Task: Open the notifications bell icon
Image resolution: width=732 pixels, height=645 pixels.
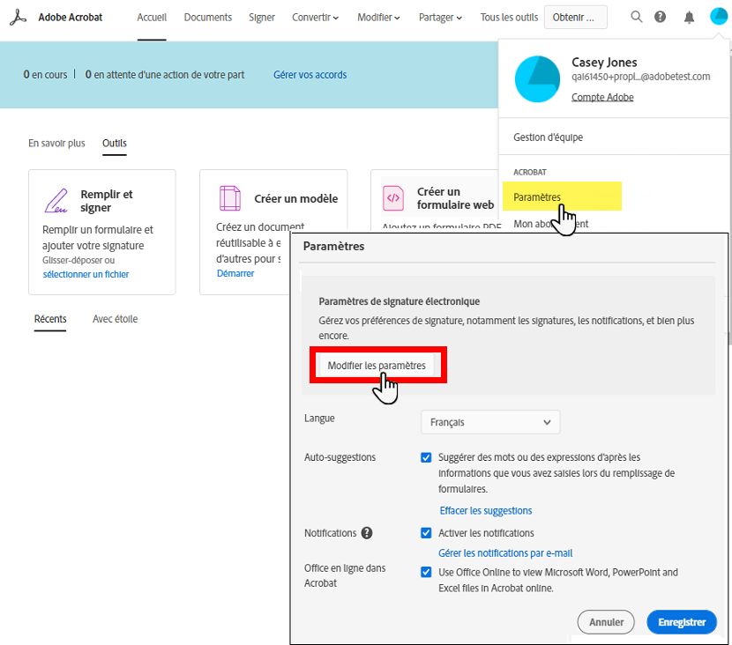Action: [x=689, y=18]
